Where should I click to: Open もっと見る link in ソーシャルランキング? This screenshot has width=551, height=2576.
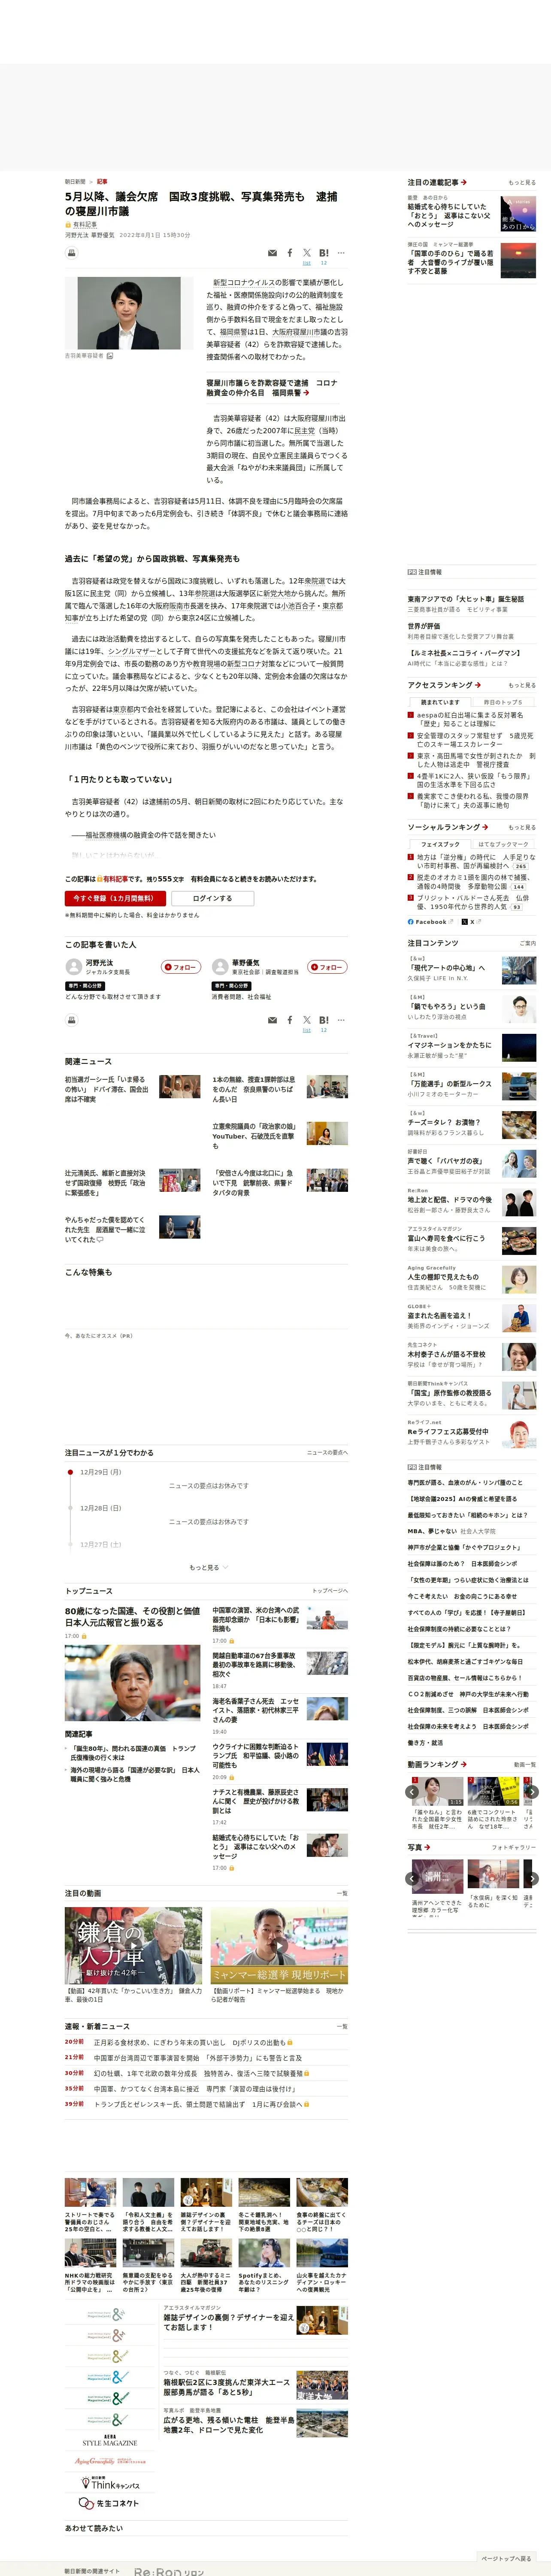coord(522,827)
